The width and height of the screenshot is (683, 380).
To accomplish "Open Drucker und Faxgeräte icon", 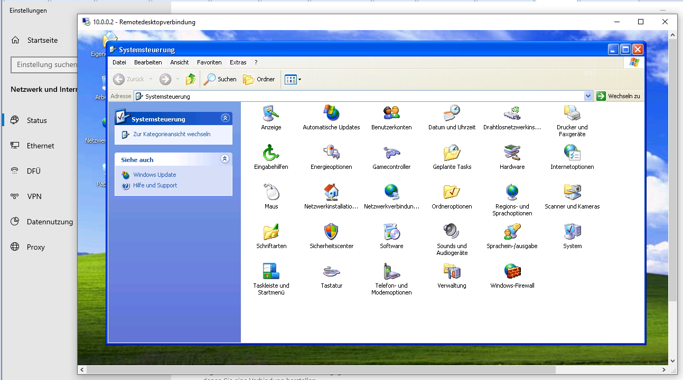I will 572,113.
